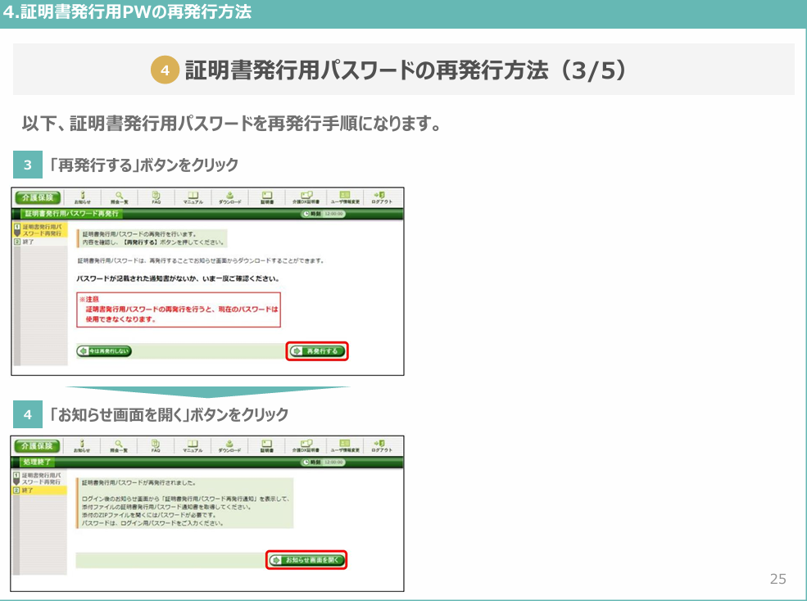
Task: Select the 介護DX証明書 icon
Action: [307, 197]
